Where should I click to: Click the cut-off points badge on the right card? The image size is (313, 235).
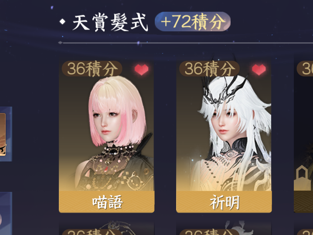tap(305, 69)
